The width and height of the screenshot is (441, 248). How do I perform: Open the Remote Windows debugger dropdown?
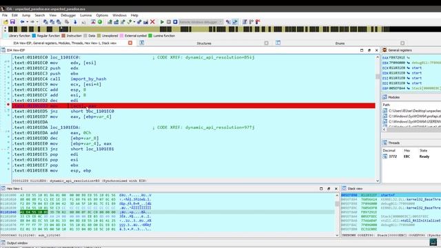click(x=220, y=22)
